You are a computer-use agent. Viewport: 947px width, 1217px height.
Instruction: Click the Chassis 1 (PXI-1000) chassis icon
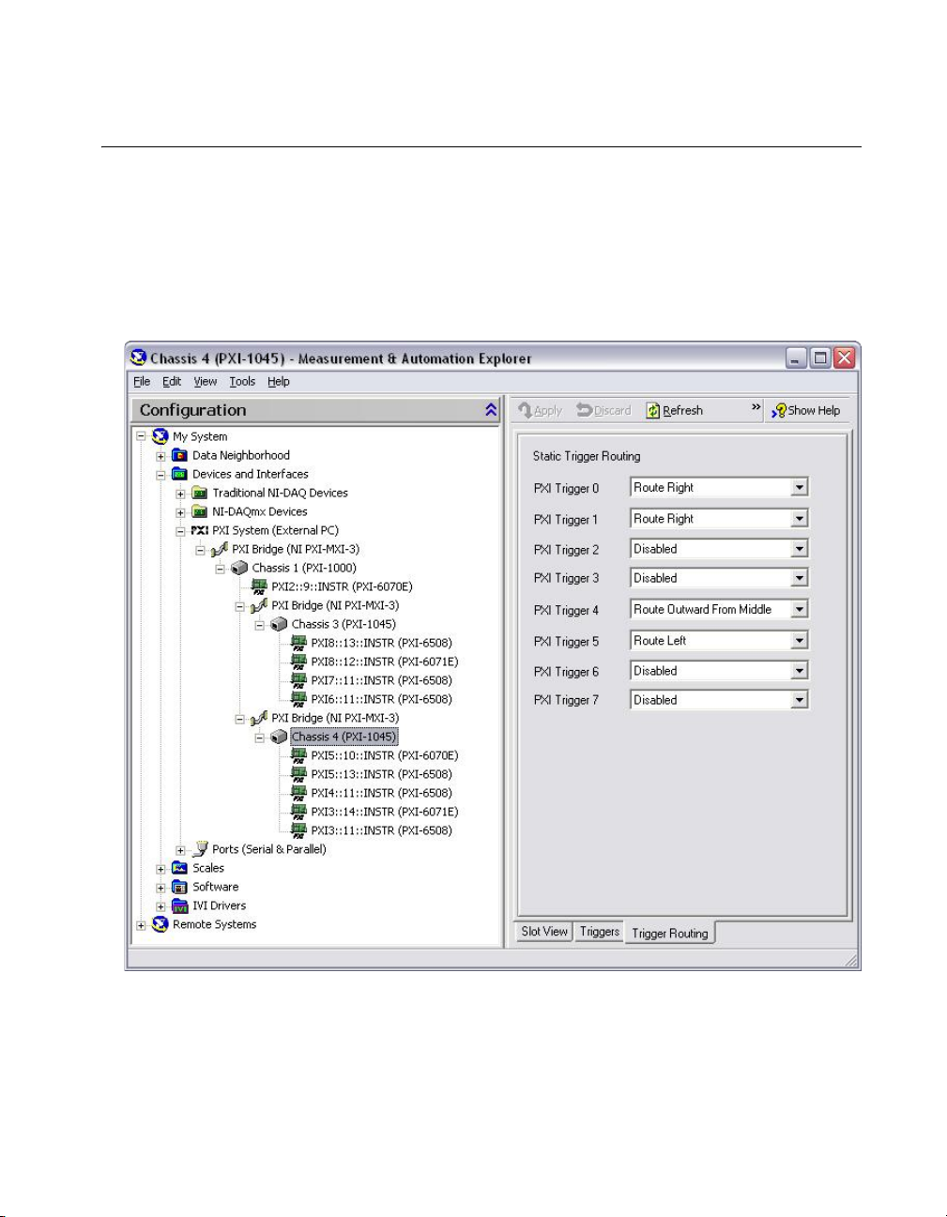coord(239,569)
